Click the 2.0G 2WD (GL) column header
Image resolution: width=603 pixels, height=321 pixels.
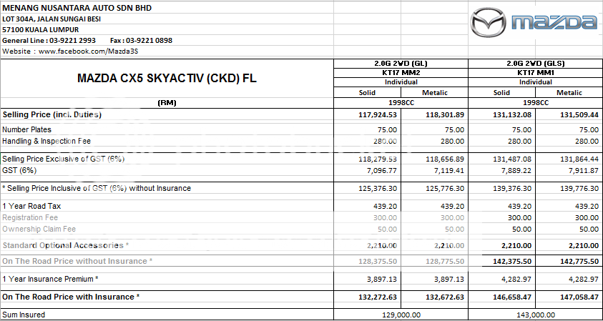tap(401, 64)
